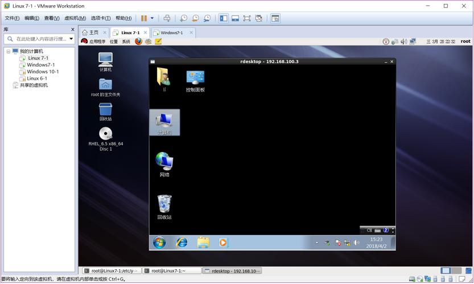Select 网络 icon in rdesktop window
This screenshot has width=474, height=284.
pos(164,164)
